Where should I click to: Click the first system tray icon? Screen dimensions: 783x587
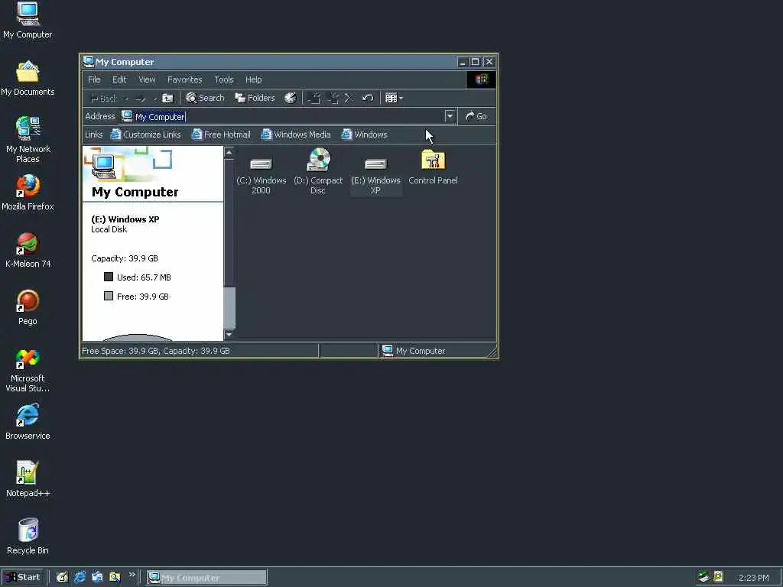pyautogui.click(x=704, y=577)
